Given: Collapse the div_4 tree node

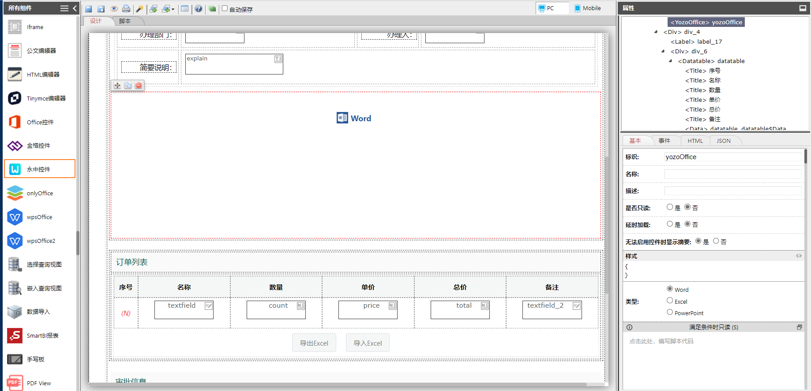Looking at the screenshot, I should [656, 32].
